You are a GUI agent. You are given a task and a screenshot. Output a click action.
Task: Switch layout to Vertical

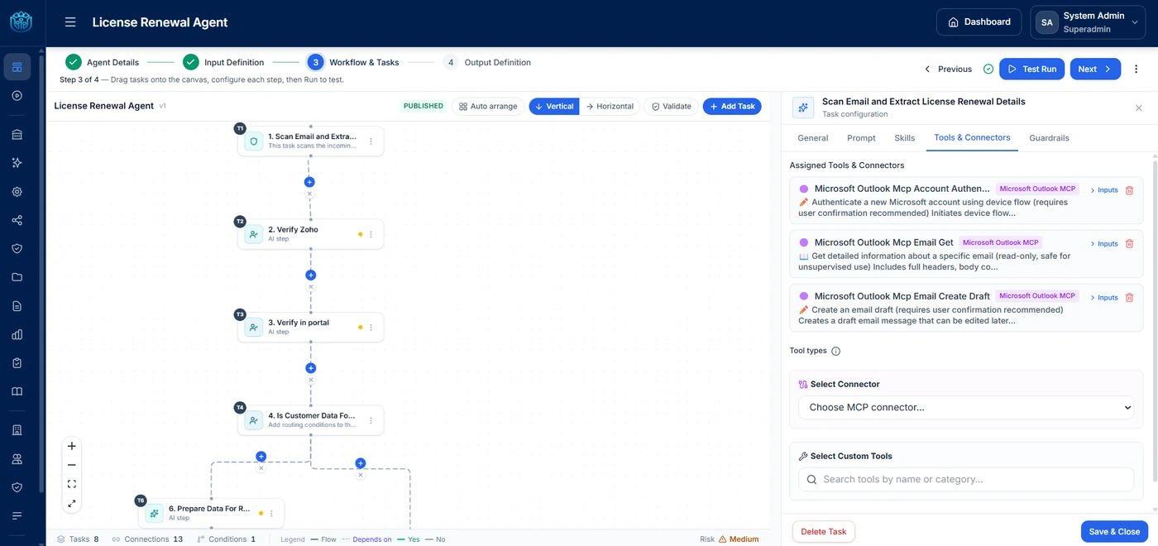pos(554,107)
